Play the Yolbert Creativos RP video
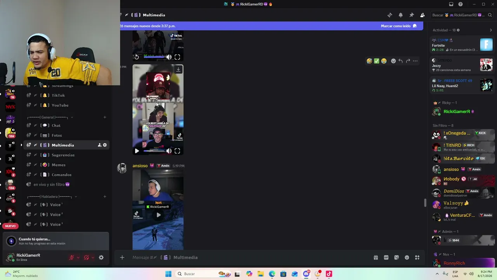Viewport: 497px width, 280px height. point(137,151)
